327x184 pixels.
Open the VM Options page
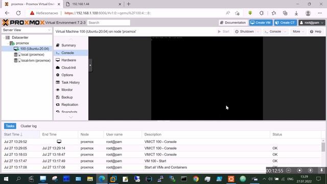(67, 75)
